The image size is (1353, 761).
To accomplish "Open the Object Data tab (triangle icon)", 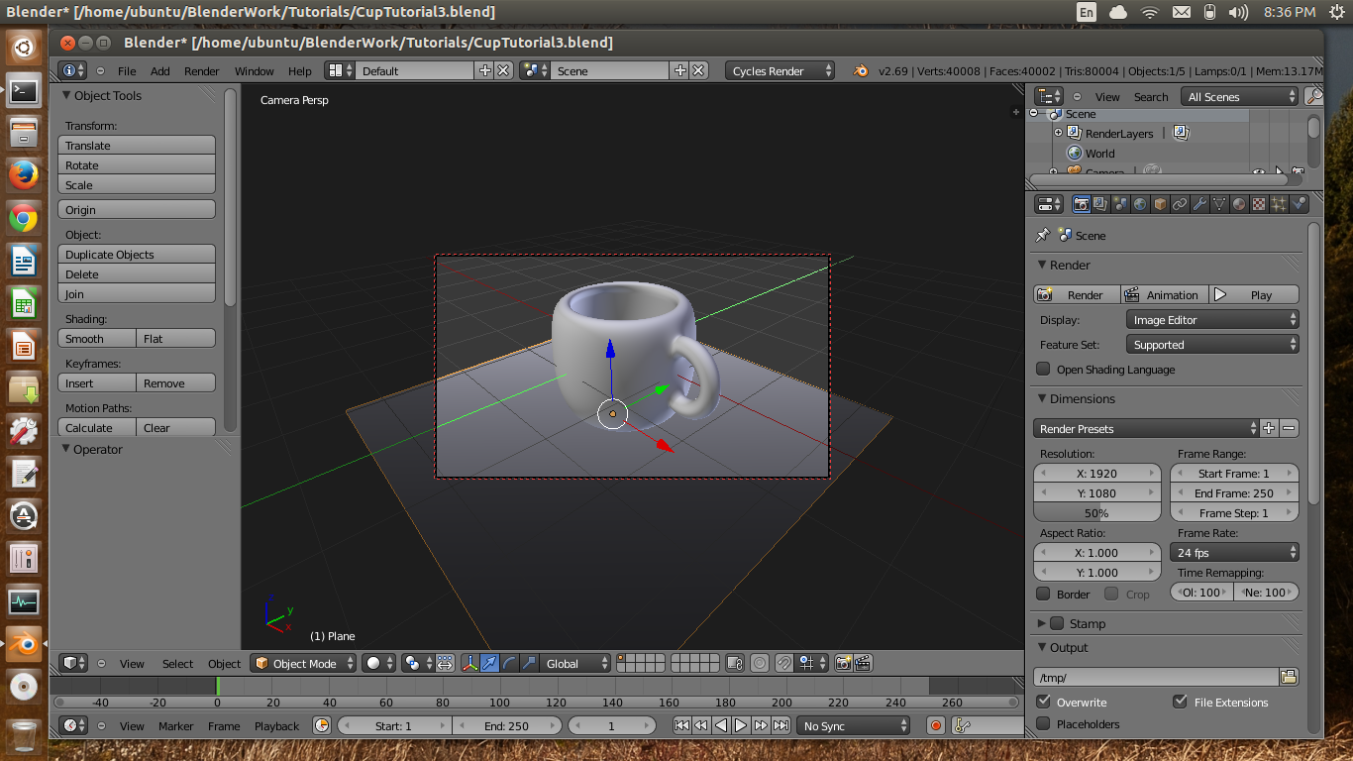I will coord(1219,204).
